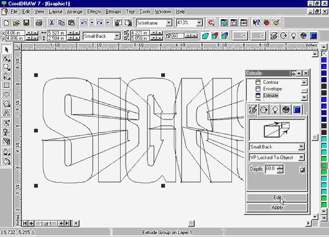Select the Text tool
The image size is (329, 237).
[x=7, y=112]
